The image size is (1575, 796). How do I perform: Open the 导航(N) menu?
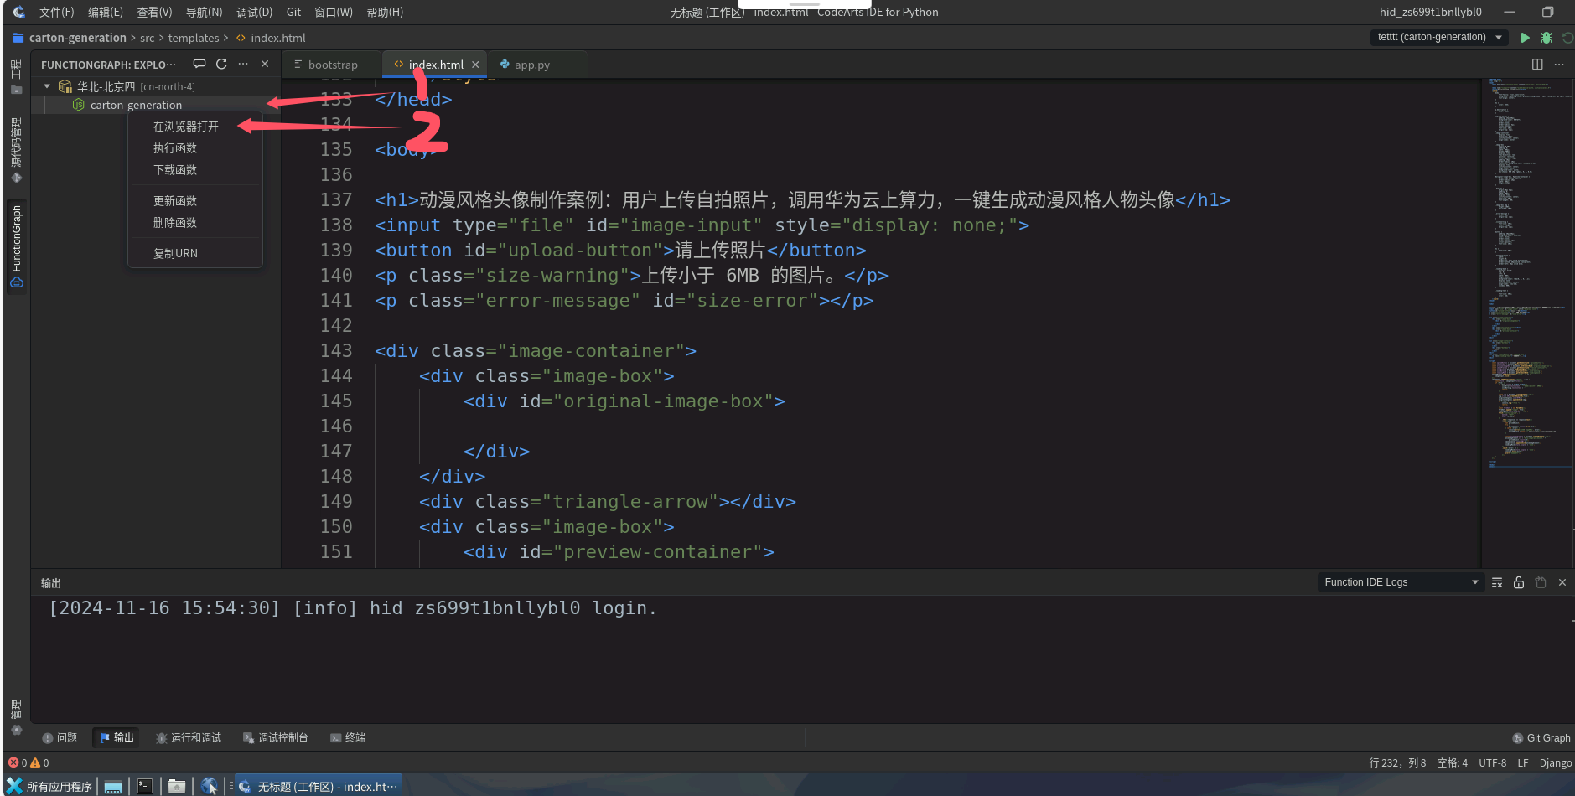point(205,12)
